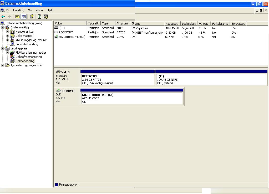Sort by the % ledig column header
The width and height of the screenshot is (269, 194).
[x=204, y=23]
